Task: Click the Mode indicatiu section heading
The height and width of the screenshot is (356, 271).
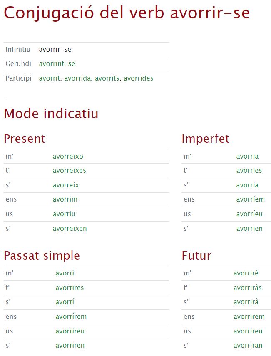Action: [x=51, y=114]
